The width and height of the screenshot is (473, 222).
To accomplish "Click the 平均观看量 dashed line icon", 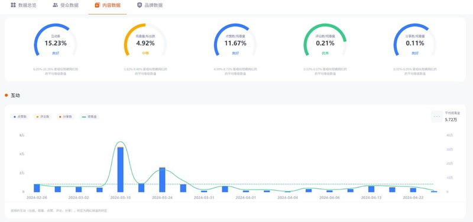I will (436, 116).
